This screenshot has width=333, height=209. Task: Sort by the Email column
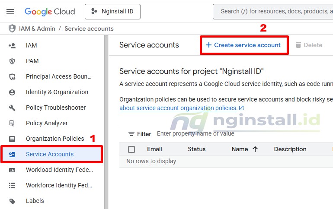154,149
